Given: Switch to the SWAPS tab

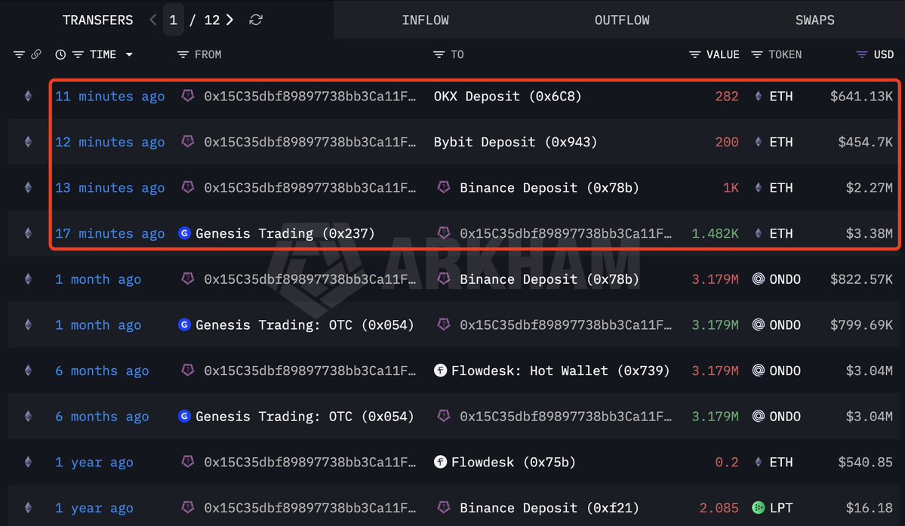Looking at the screenshot, I should pyautogui.click(x=814, y=20).
